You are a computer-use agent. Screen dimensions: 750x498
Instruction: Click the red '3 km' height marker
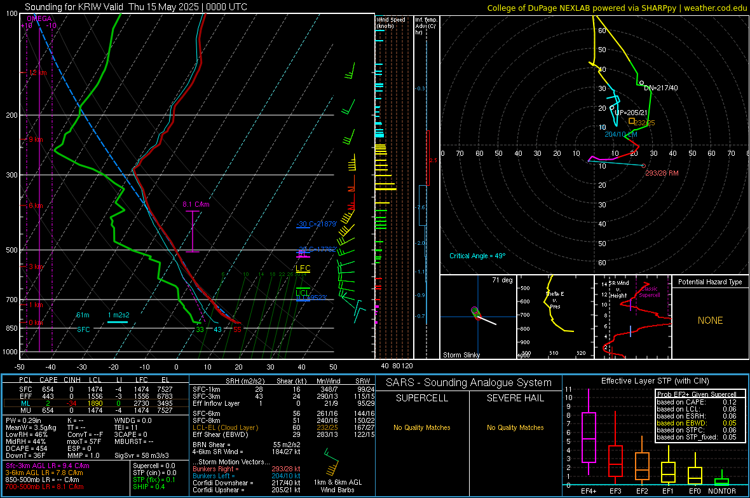click(36, 266)
